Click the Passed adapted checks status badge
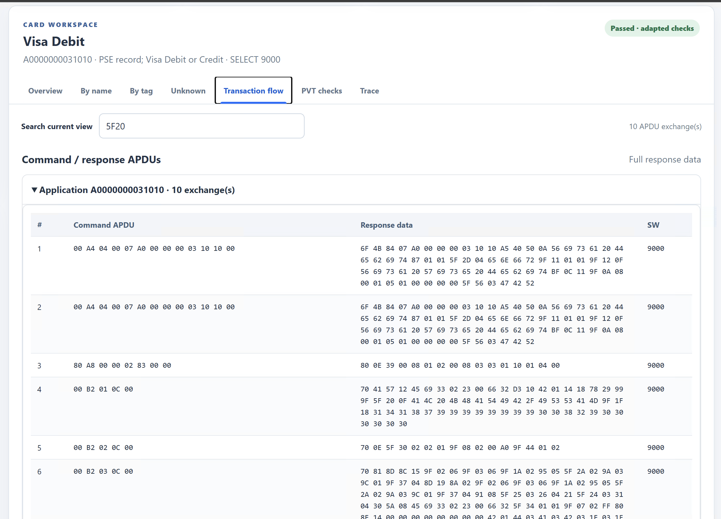The height and width of the screenshot is (519, 721). 652,28
